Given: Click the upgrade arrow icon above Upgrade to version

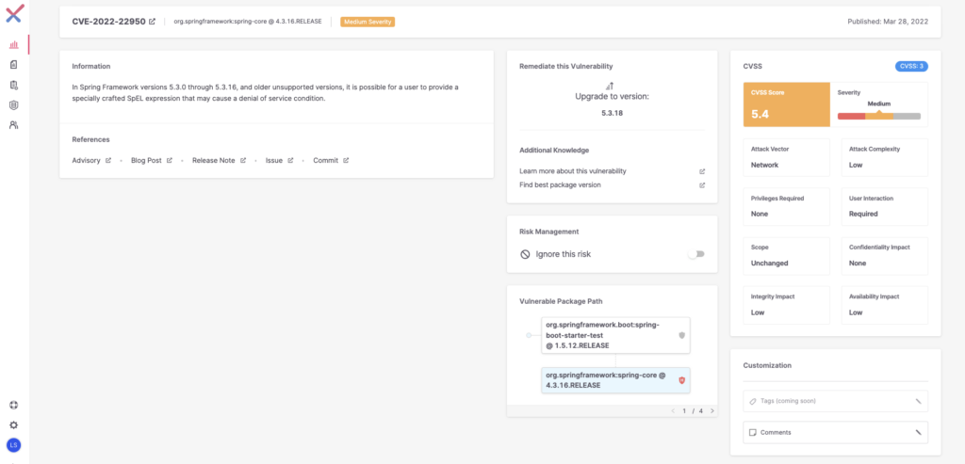Looking at the screenshot, I should [x=612, y=87].
